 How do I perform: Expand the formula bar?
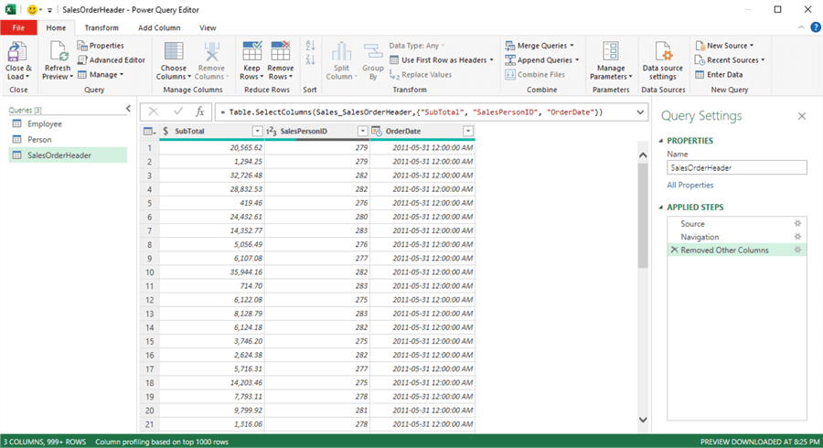pyautogui.click(x=638, y=112)
